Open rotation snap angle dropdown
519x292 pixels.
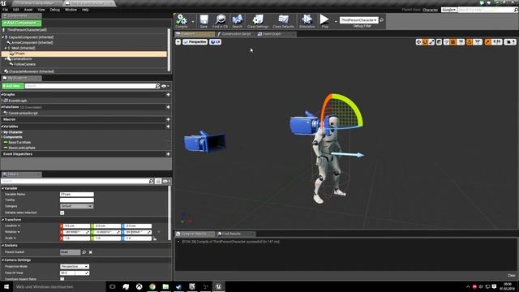pos(478,42)
